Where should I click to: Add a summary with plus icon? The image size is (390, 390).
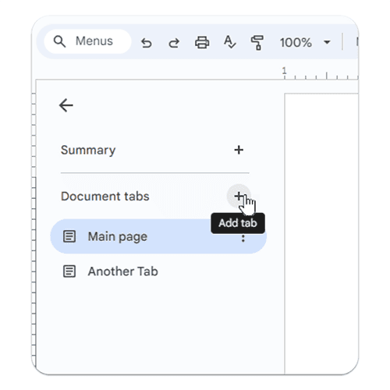[239, 150]
